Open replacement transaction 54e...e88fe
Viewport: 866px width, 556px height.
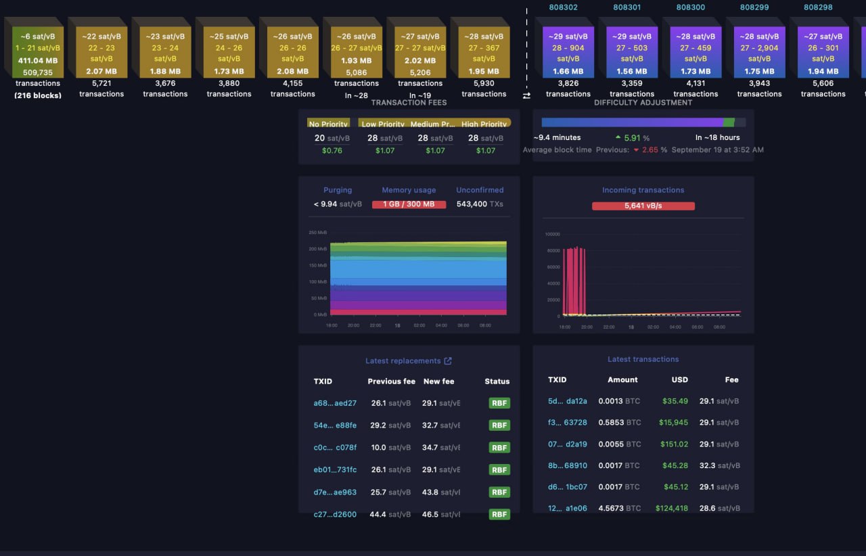[x=335, y=425]
